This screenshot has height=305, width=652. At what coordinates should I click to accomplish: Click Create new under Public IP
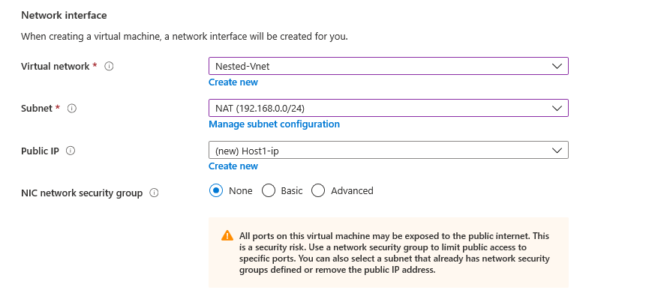point(233,166)
